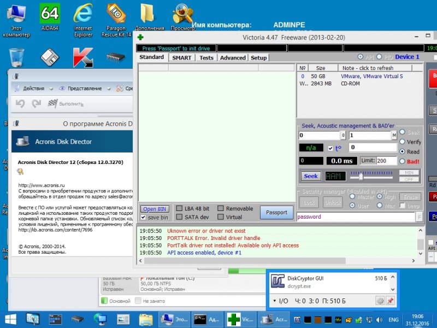Viewport: 437px width, 328px height.
Task: Expand the Представление dropdown menu
Action: 109,89
